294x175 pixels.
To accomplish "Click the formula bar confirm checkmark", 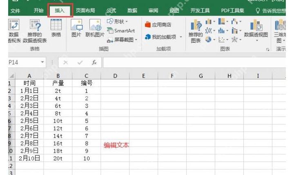I will (80, 62).
